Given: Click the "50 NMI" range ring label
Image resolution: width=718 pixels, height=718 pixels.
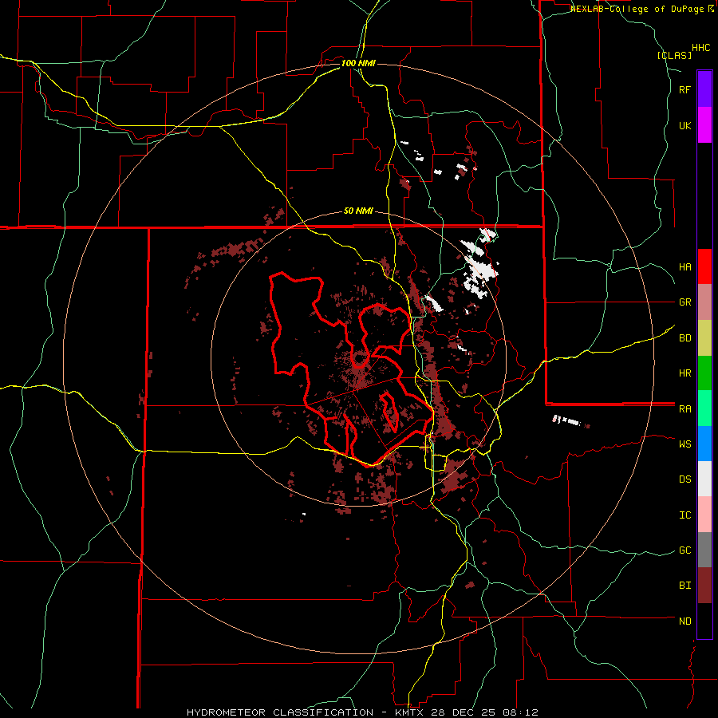Looking at the screenshot, I should coord(358,211).
